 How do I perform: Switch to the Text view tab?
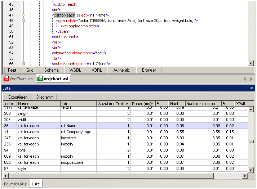pyautogui.click(x=12, y=70)
